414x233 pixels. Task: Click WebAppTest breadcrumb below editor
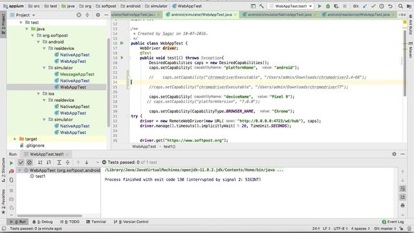[144, 146]
